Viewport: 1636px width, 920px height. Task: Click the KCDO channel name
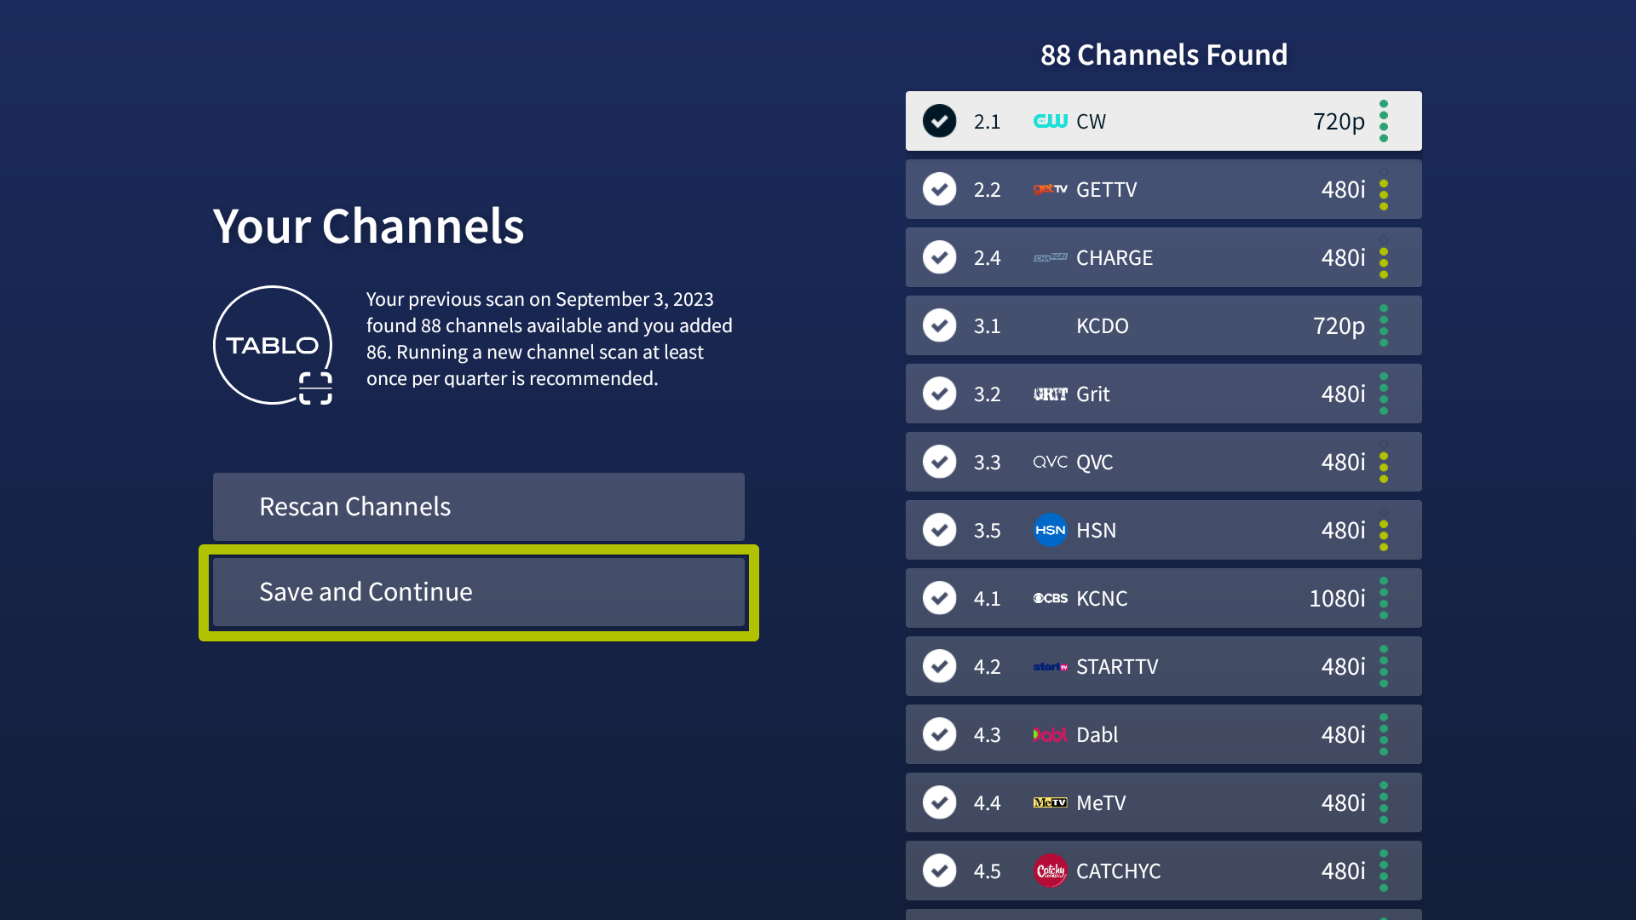(x=1102, y=325)
